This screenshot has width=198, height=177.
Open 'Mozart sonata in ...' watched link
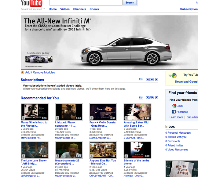tap(65, 138)
